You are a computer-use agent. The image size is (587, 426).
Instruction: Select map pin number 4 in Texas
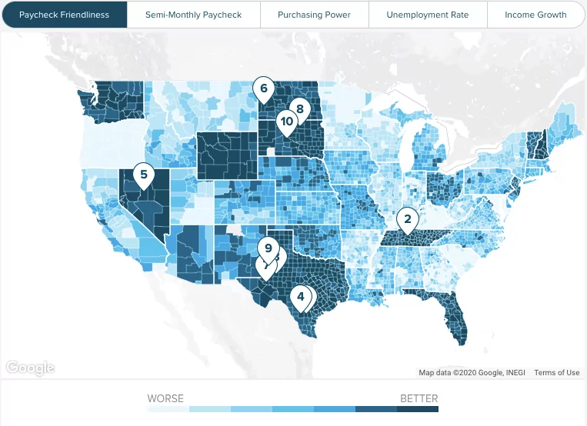click(x=301, y=296)
